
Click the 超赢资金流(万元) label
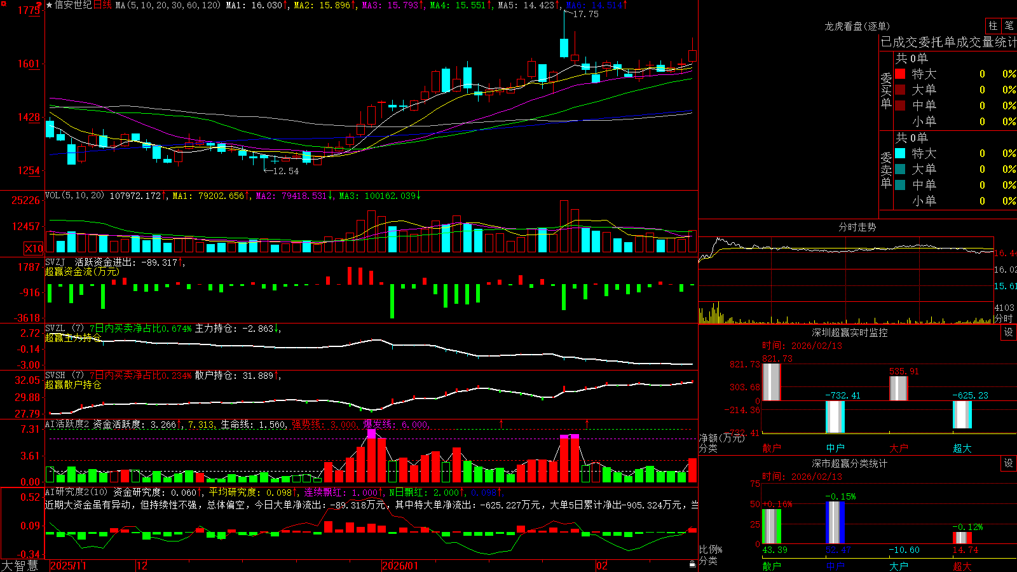(x=82, y=271)
